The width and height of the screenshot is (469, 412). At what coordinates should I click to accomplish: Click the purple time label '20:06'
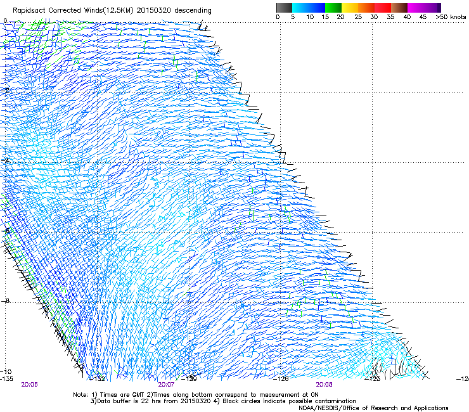(x=29, y=385)
